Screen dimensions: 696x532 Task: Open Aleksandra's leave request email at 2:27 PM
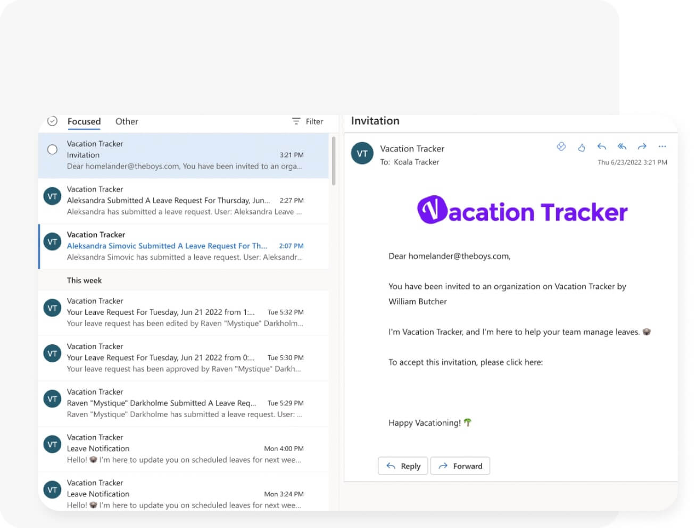coord(184,201)
